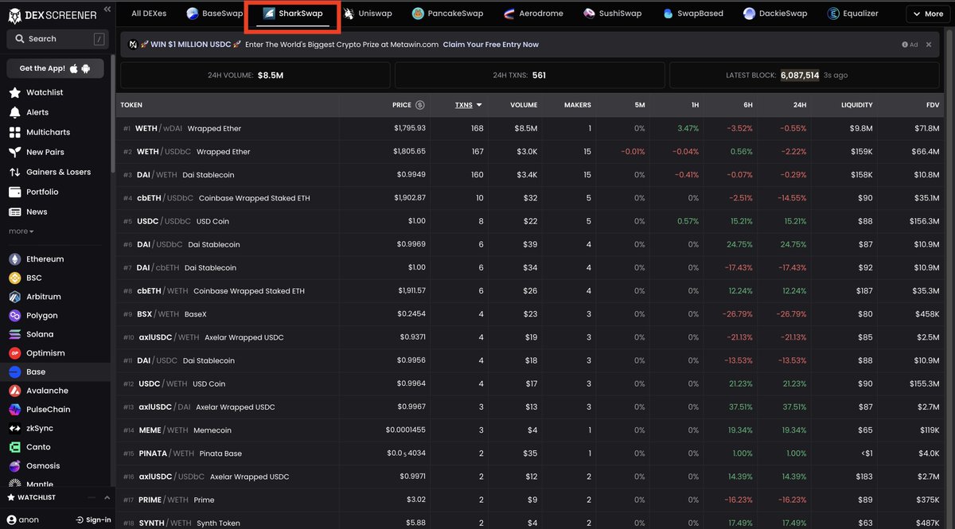Open Multicharts grid icon
This screenshot has width=955, height=529.
pos(15,132)
